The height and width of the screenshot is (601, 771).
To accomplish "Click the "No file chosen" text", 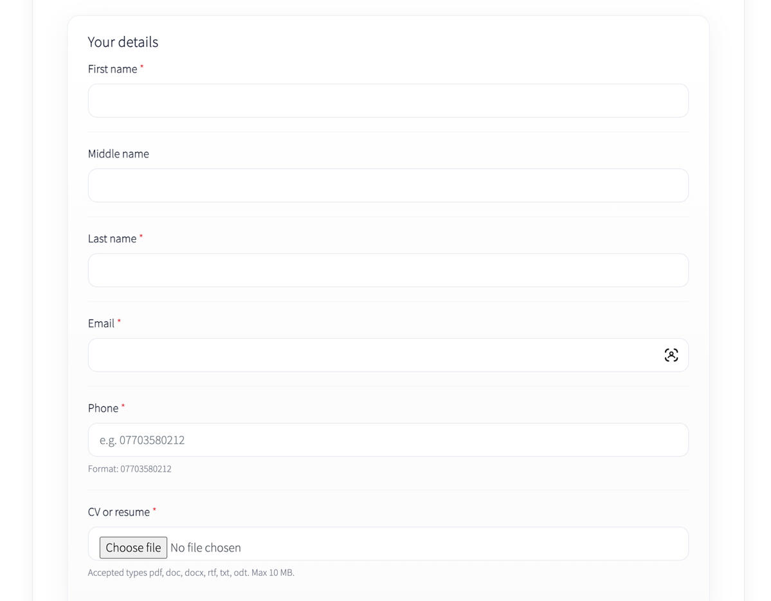I will 206,548.
